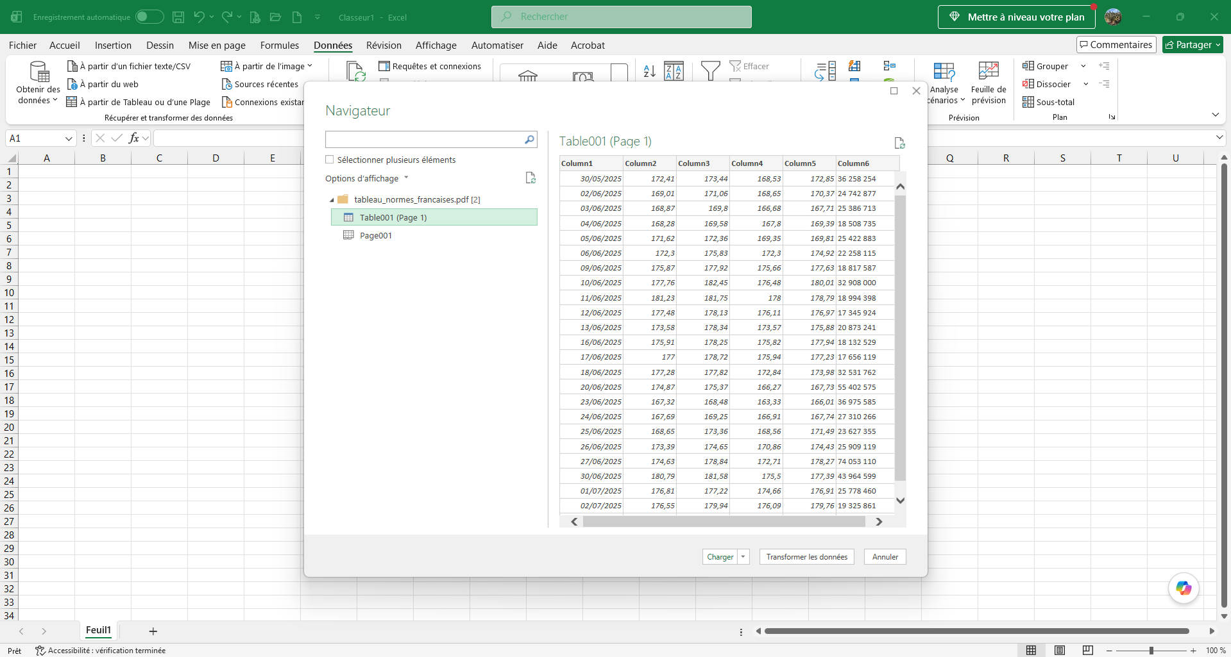Click the Redo arrow icon
Viewport: 1231px width, 657px height.
click(x=226, y=17)
